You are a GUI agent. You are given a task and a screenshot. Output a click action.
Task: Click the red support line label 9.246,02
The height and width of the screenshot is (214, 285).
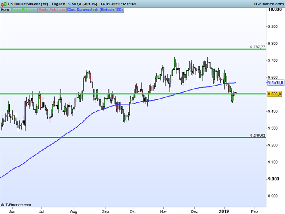[x=258, y=136]
